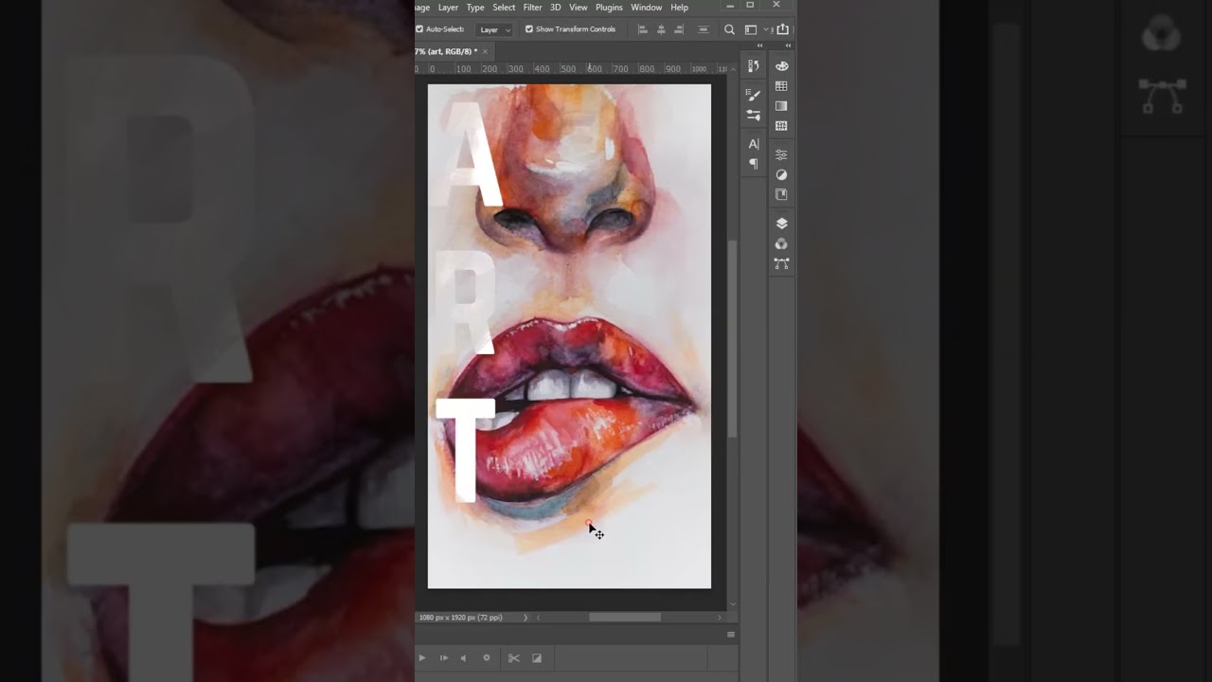Collapse the left panel column double-arrow

pos(759,45)
